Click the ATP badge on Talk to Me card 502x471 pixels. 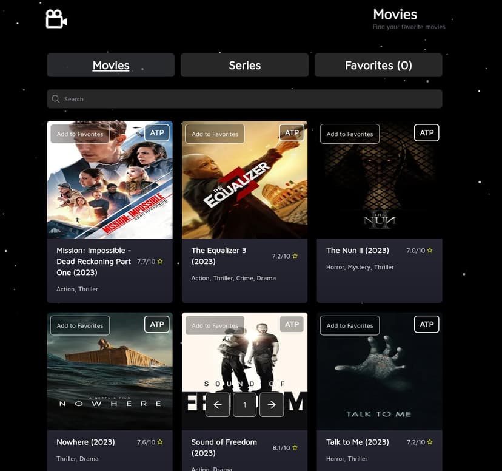click(426, 324)
